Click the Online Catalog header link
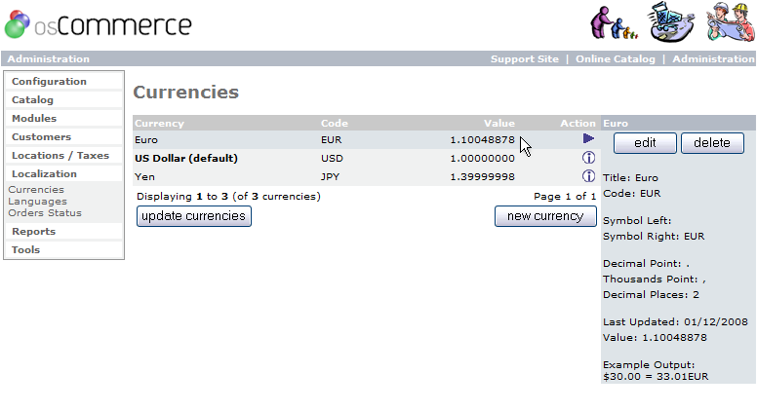Viewport: 757px width, 411px height. [x=615, y=58]
